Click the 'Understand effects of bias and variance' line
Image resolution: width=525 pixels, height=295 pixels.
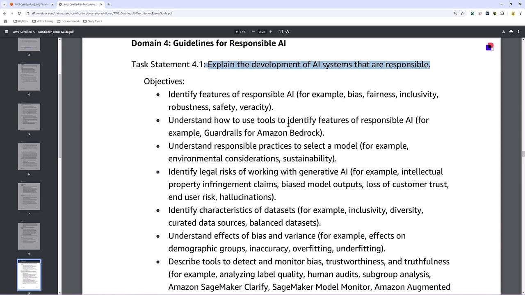[x=287, y=236]
